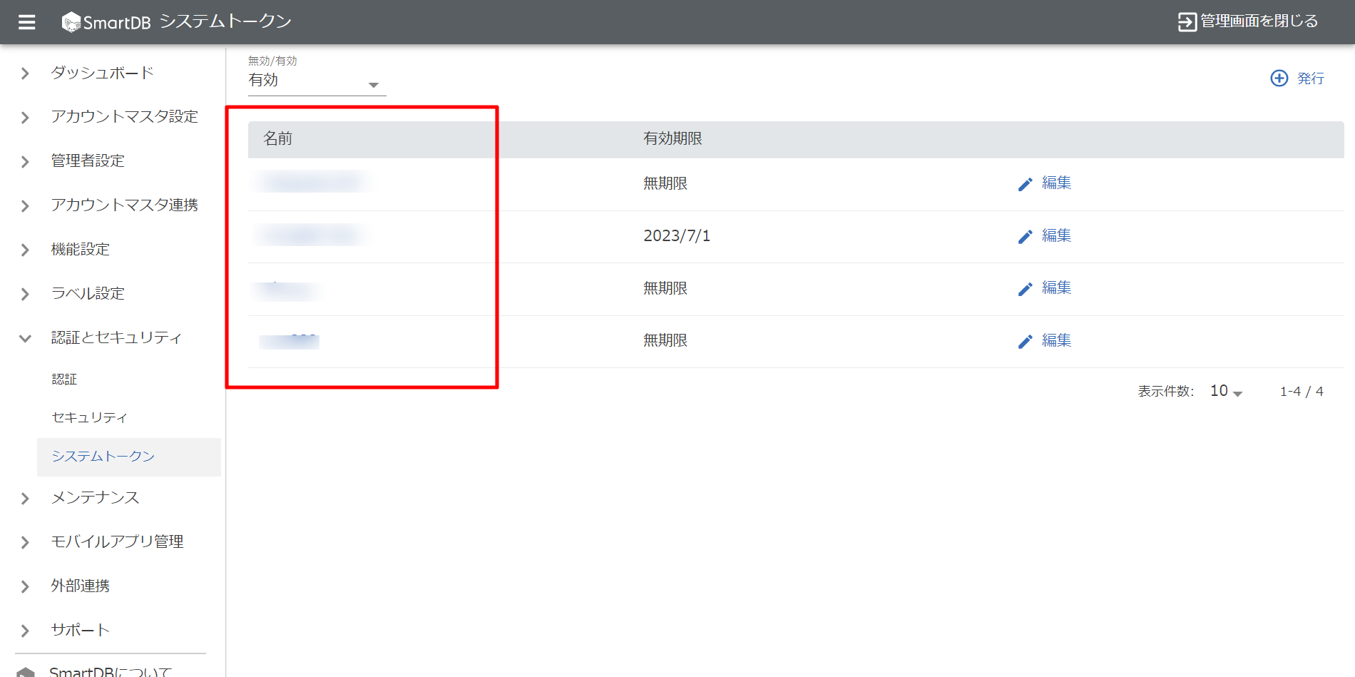Open the 表示件数 page size dropdown
This screenshot has height=677, width=1355.
1226,391
